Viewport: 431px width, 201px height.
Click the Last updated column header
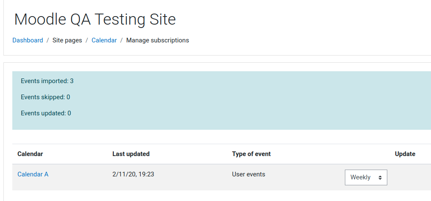point(131,154)
